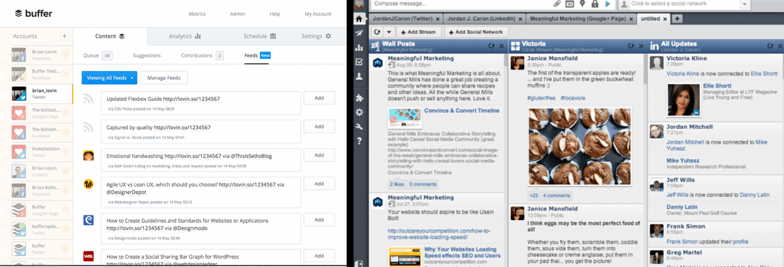This screenshot has height=267, width=784.
Task: Click the Hootsuite refresh-all-streams button
Action: 376,31
